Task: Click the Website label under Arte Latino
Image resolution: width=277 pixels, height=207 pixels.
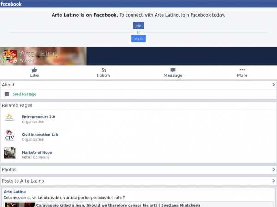Action: [x=27, y=61]
